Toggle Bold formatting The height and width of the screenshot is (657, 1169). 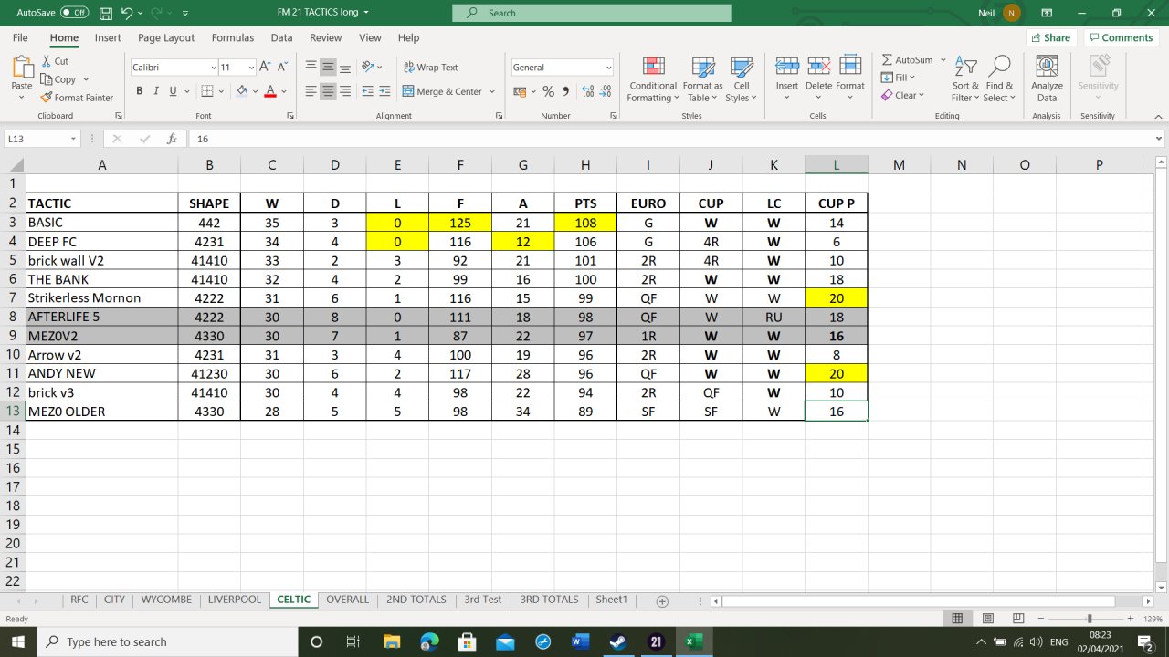click(140, 91)
